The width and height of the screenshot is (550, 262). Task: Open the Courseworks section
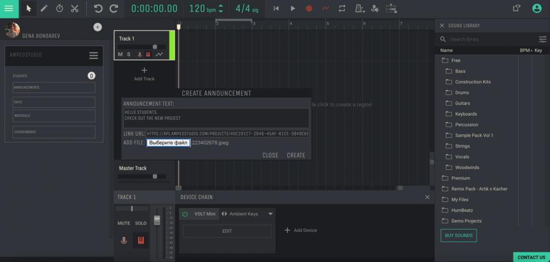(54, 132)
